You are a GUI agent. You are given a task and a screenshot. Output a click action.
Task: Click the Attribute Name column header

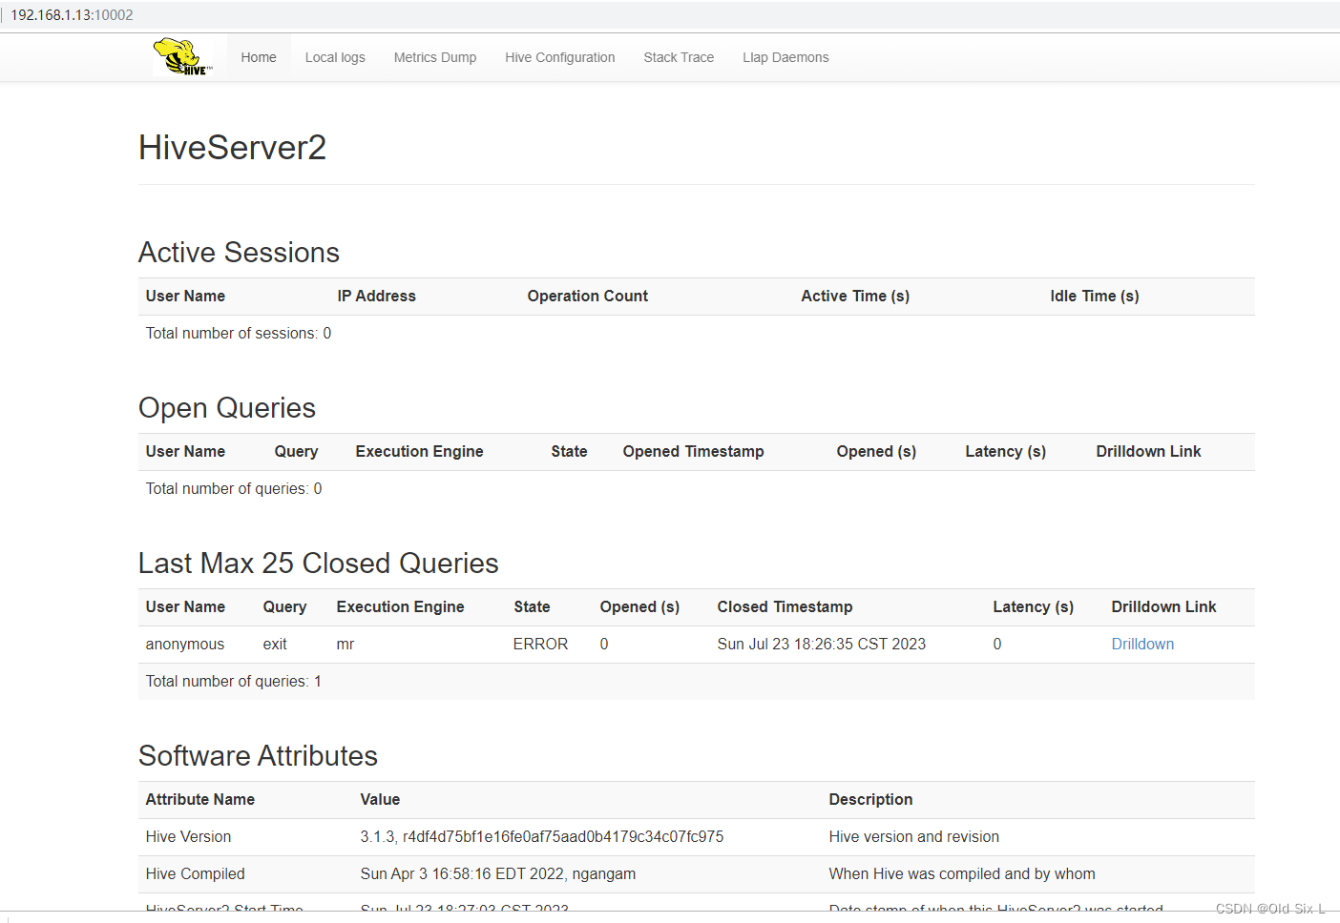[200, 800]
